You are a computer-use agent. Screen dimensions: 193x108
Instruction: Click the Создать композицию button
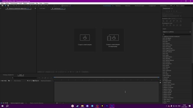click(x=85, y=40)
